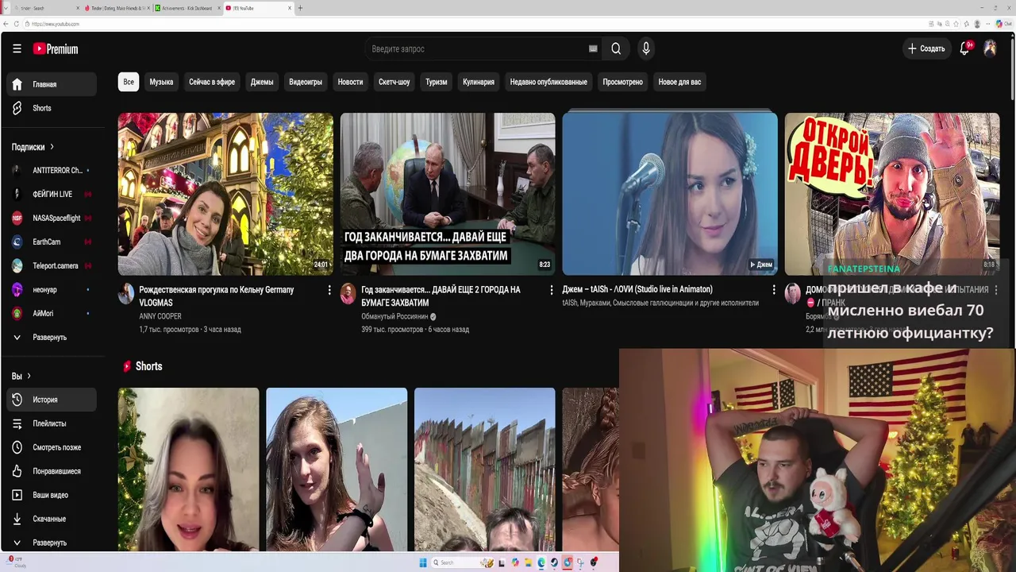Viewport: 1016px width, 572px height.
Task: Select the Скетч-шоу filter chip
Action: click(x=394, y=82)
